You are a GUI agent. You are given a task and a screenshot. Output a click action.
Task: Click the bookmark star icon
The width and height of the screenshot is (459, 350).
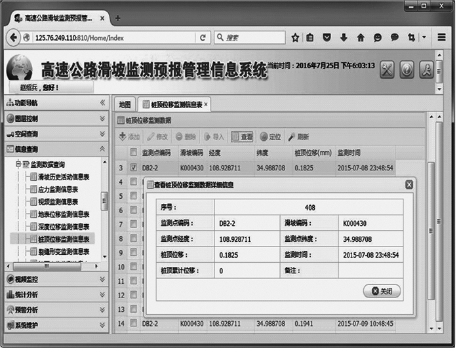296,37
